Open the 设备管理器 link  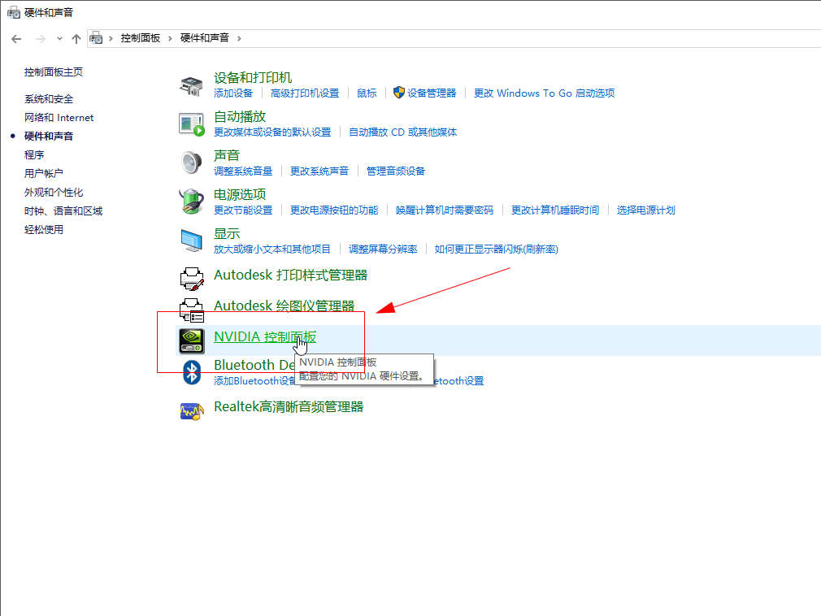432,93
